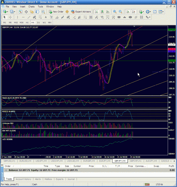
Task: Open the MetaEditor icon
Action: point(67,12)
